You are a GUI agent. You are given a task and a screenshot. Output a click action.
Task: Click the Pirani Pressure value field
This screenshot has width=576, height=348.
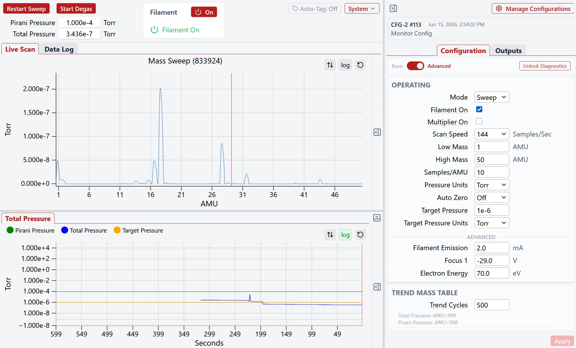[79, 23]
